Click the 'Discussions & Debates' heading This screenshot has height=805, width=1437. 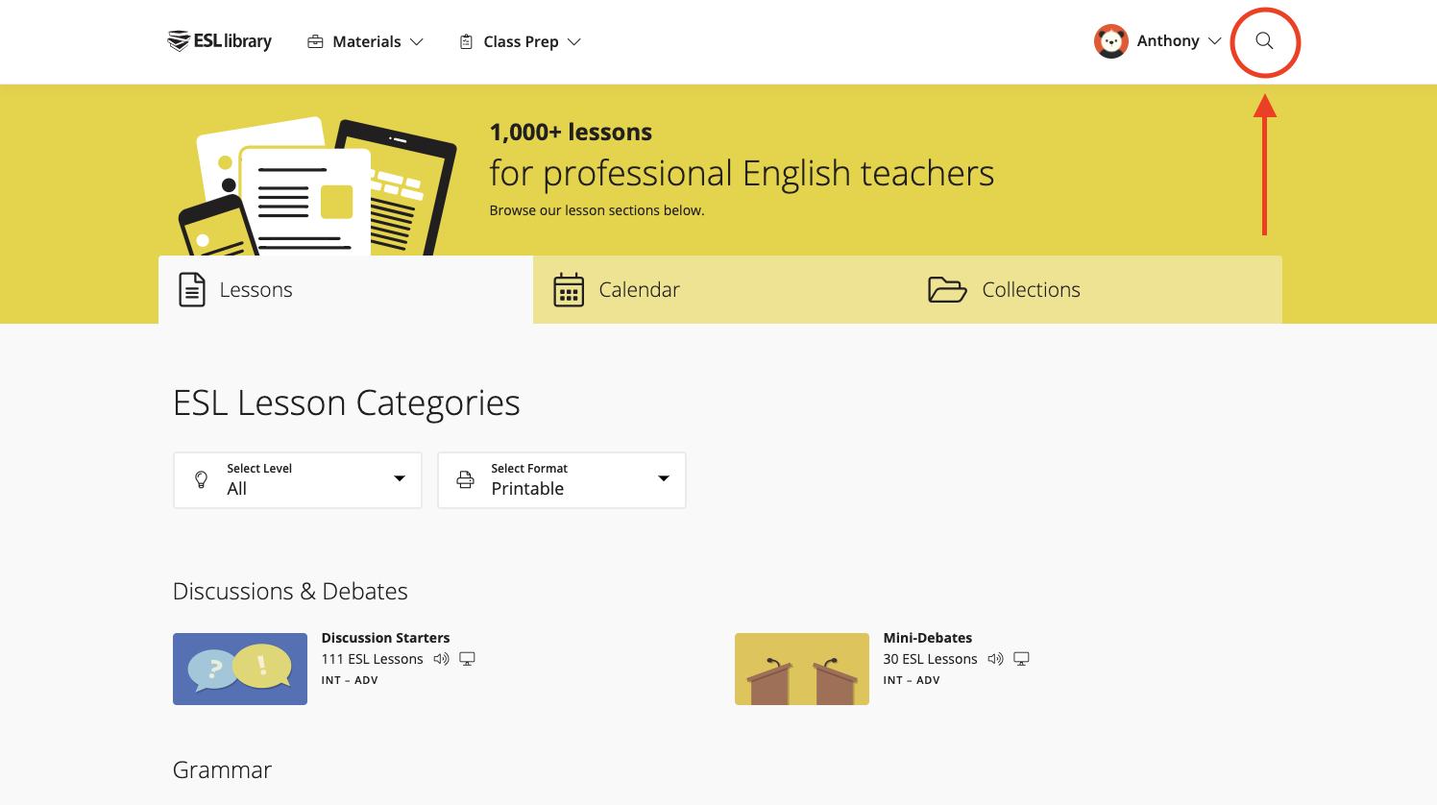pos(290,591)
